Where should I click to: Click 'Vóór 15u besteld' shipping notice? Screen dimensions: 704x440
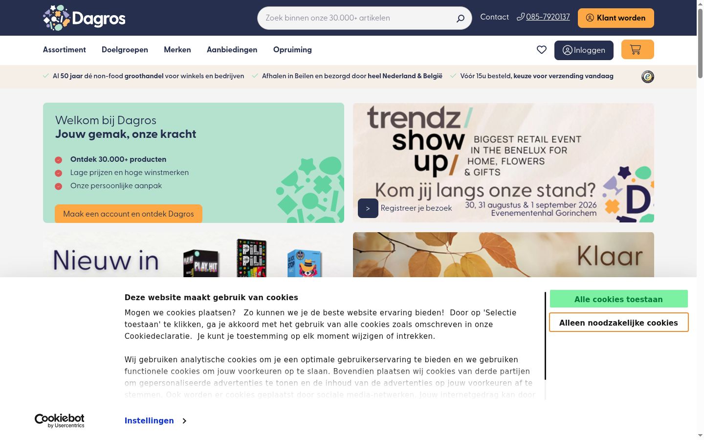(x=537, y=76)
